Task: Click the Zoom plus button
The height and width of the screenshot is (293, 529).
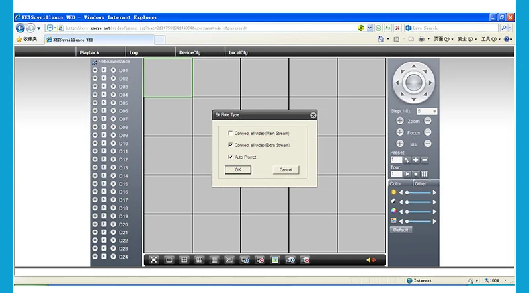Action: [400, 121]
